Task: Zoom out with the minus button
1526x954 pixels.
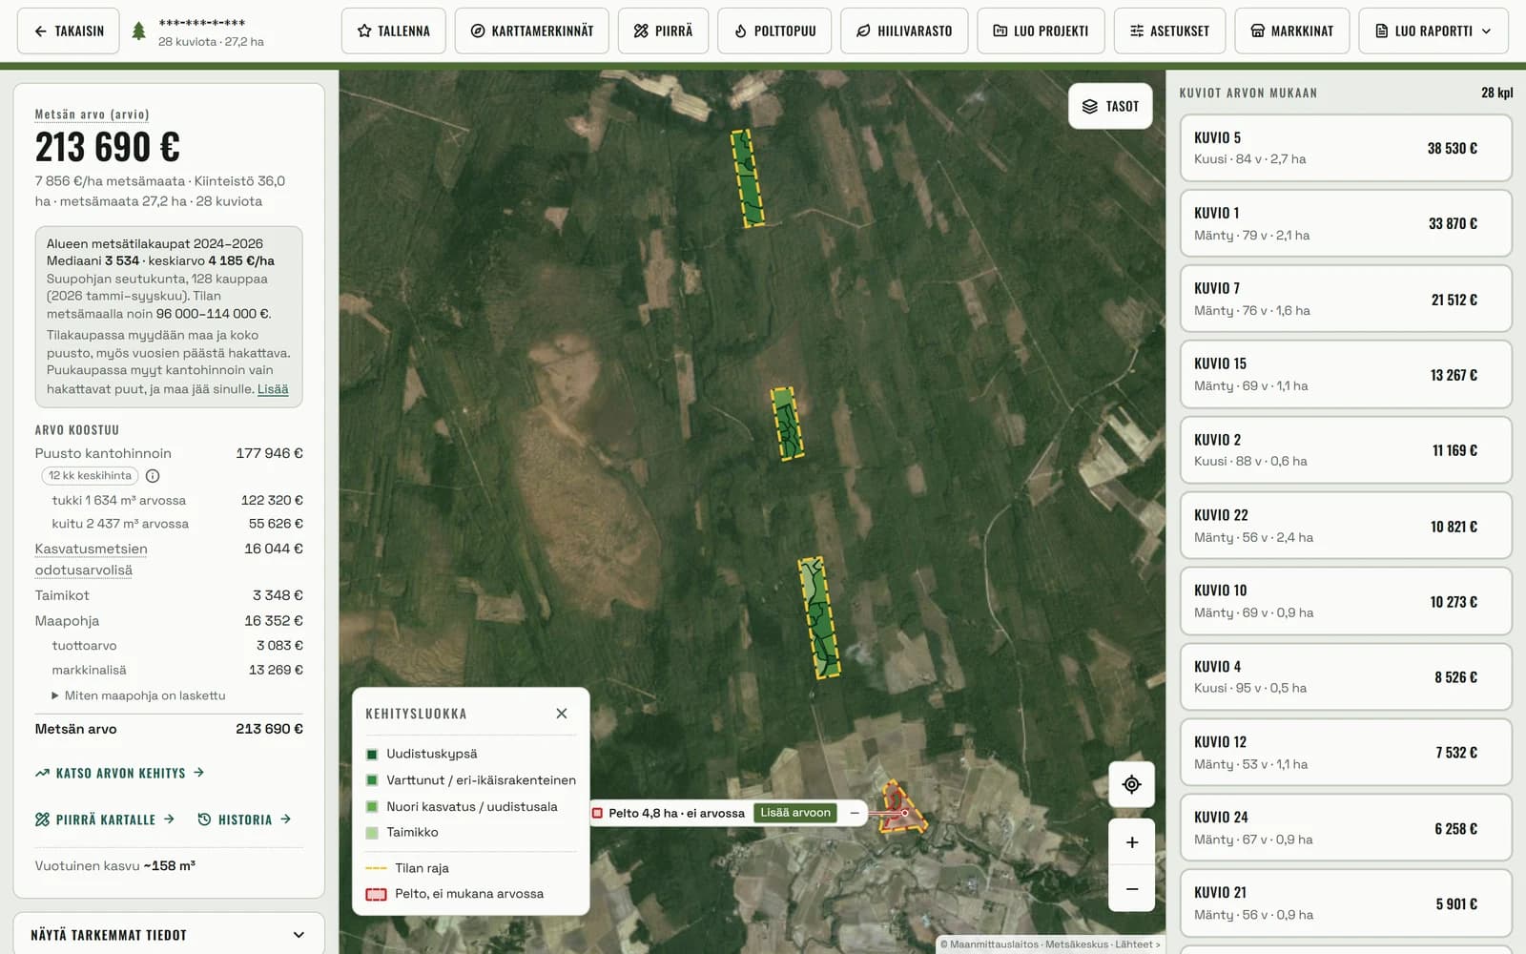Action: [x=1131, y=889]
